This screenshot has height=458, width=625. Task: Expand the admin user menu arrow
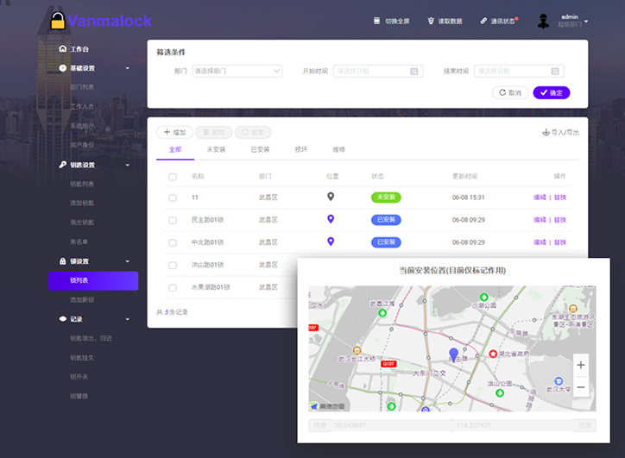[587, 21]
